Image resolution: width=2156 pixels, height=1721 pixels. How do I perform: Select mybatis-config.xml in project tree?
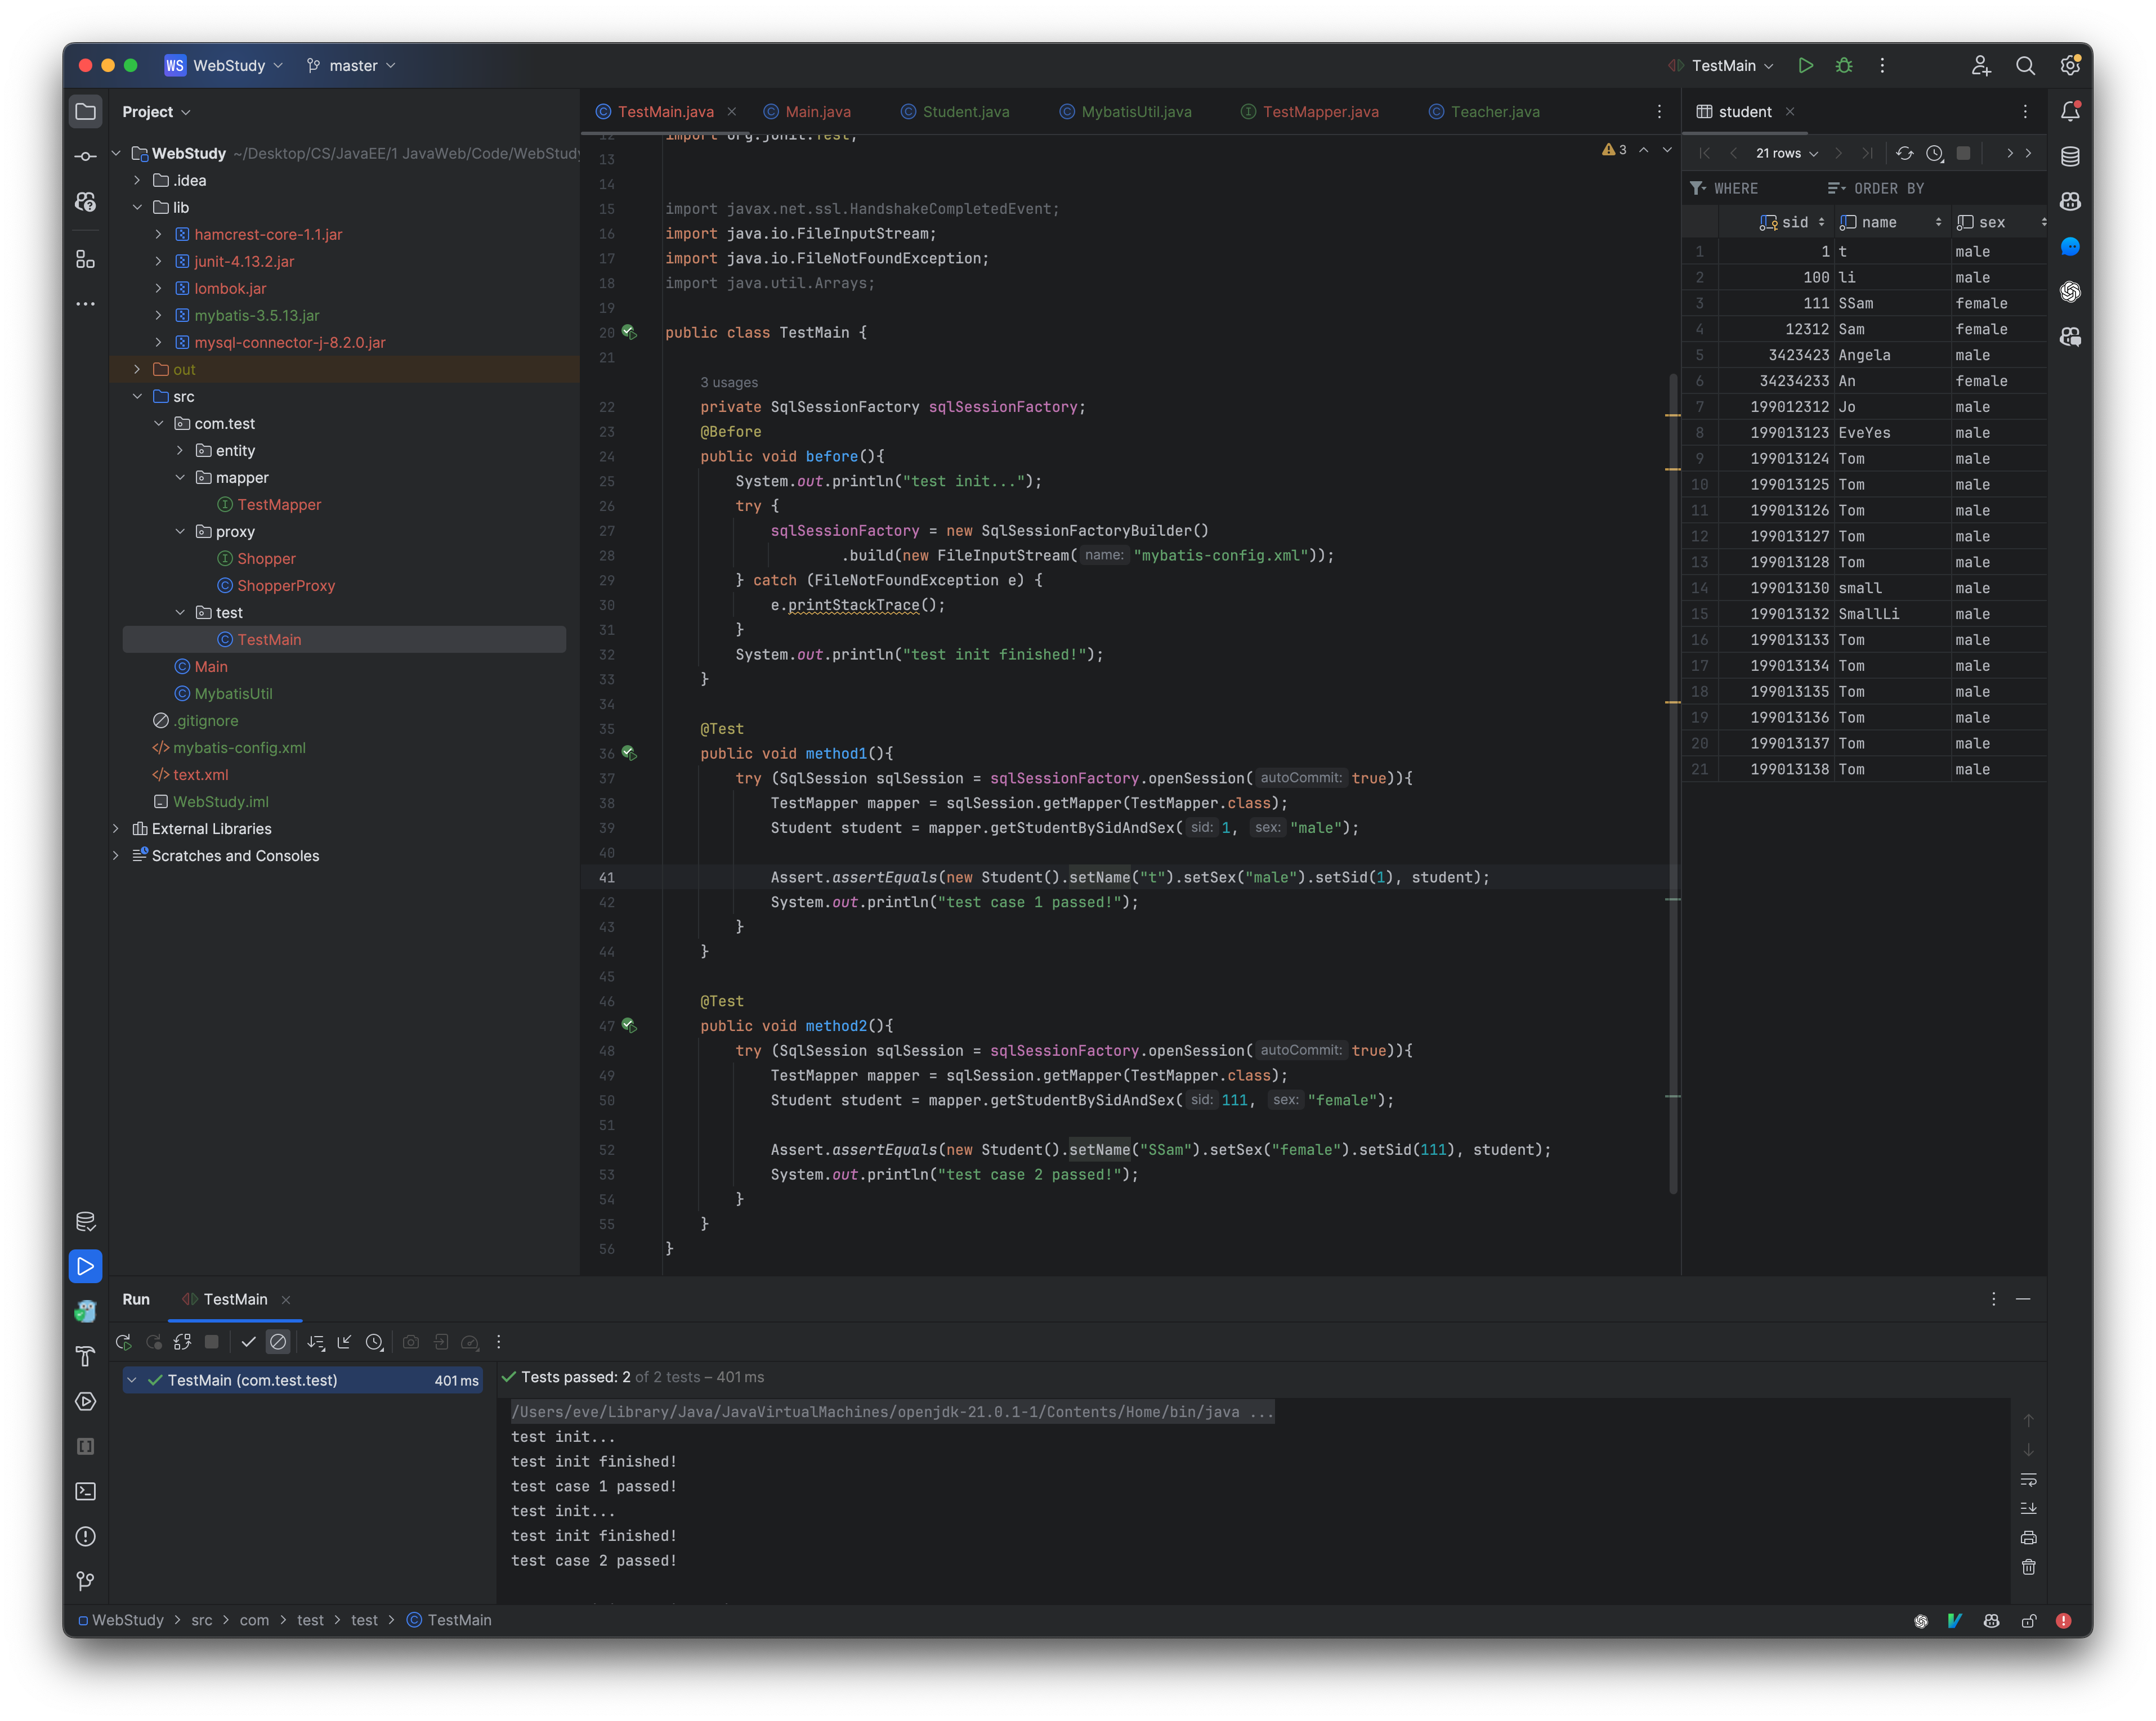(239, 748)
